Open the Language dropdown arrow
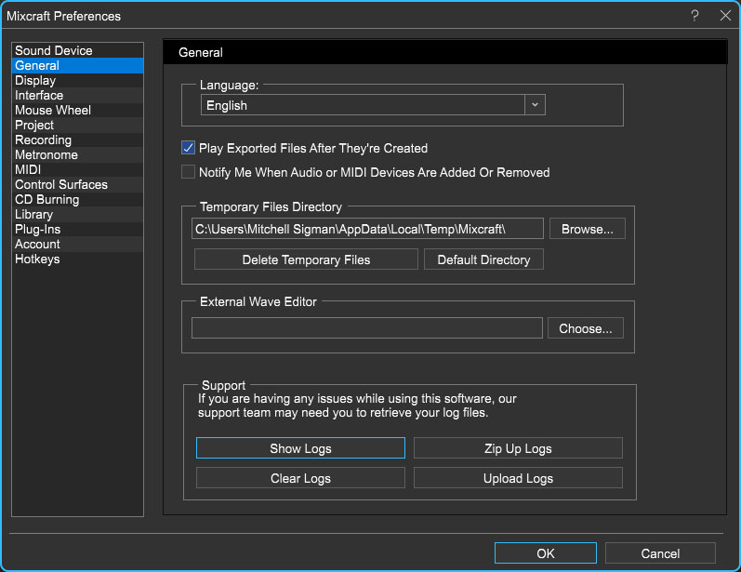Image resolution: width=741 pixels, height=572 pixels. click(x=535, y=105)
